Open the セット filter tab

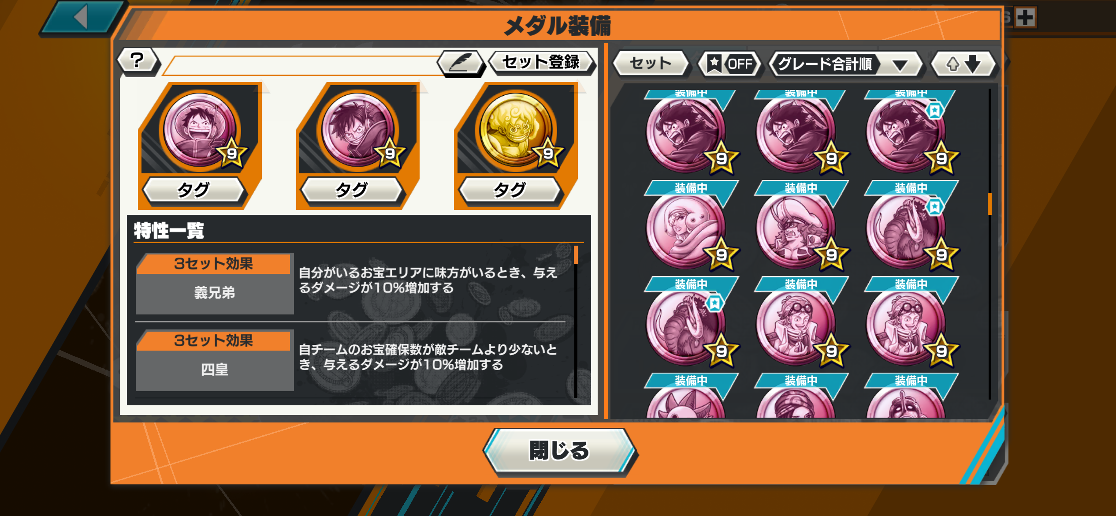click(651, 64)
